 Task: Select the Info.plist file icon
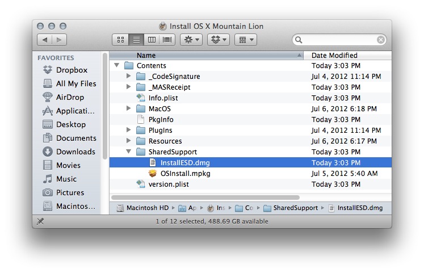click(141, 98)
